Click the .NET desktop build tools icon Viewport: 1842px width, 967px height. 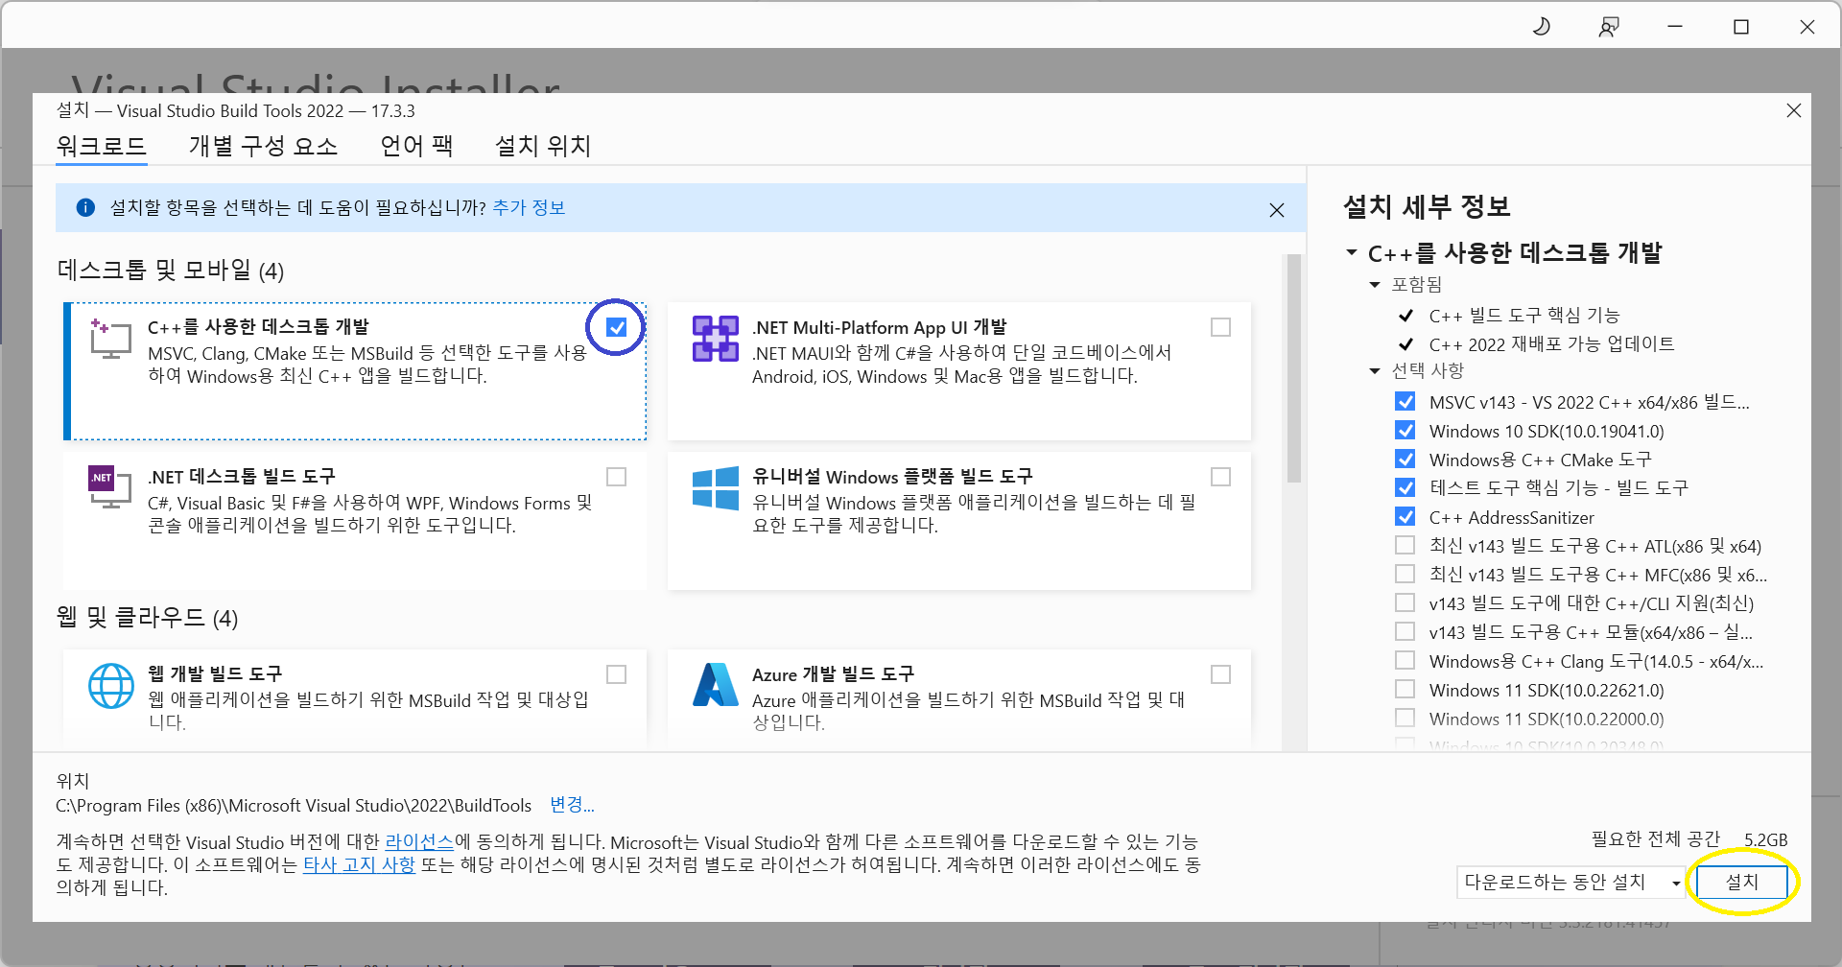click(110, 486)
